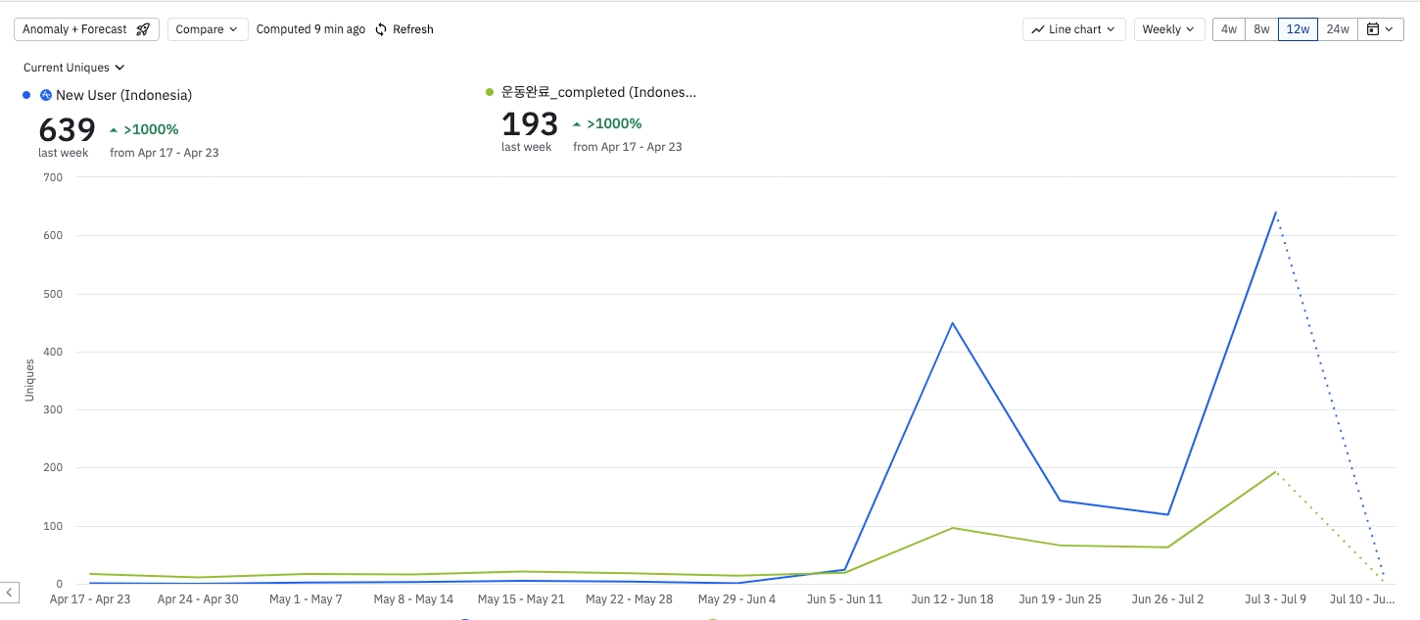
Task: Click the Jun 26 - Jul 2 axis label
Action: 1167,598
